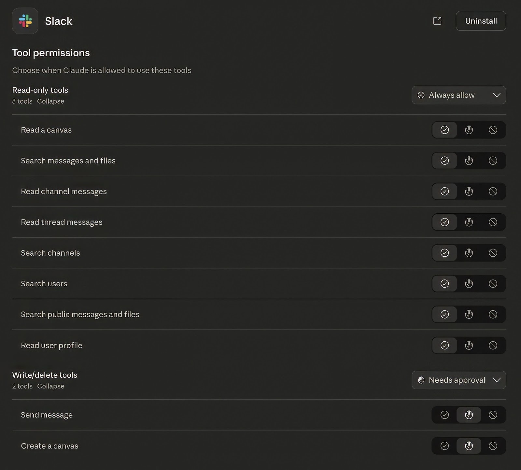This screenshot has width=521, height=470.
Task: Select needs approval for Send message
Action: (x=469, y=415)
